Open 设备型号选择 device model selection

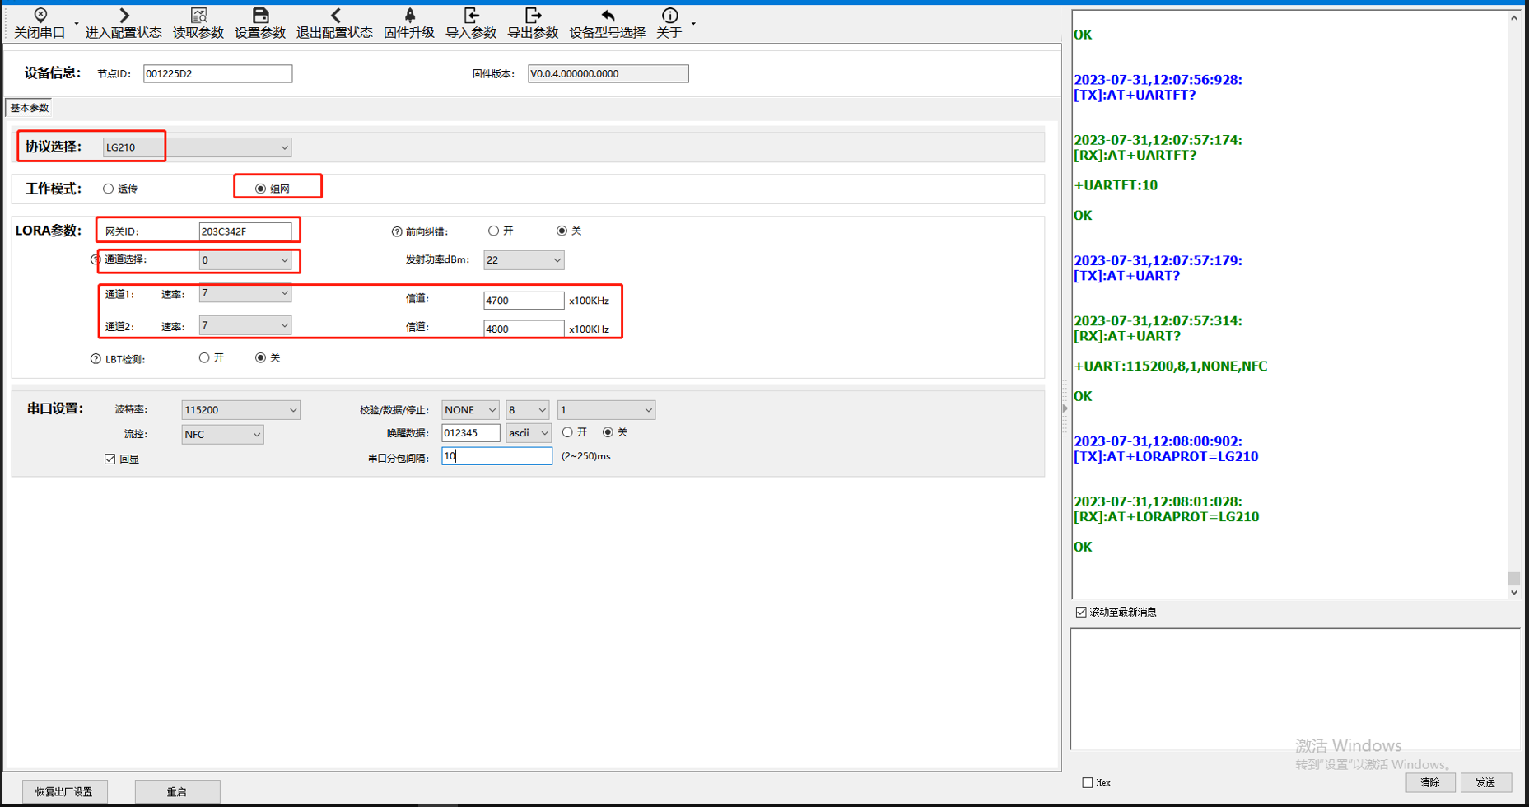(x=608, y=23)
